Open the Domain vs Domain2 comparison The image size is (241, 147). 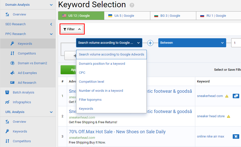pyautogui.click(x=32, y=63)
